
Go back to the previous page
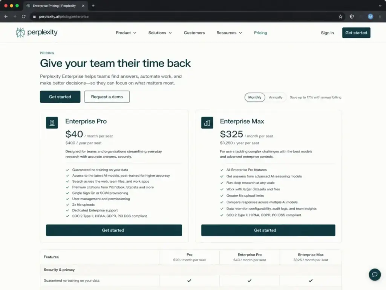point(6,17)
